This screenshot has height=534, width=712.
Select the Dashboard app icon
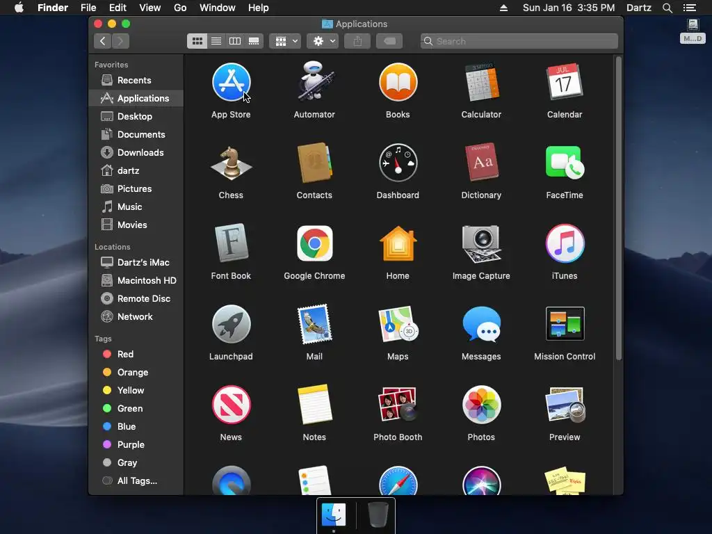click(x=398, y=163)
